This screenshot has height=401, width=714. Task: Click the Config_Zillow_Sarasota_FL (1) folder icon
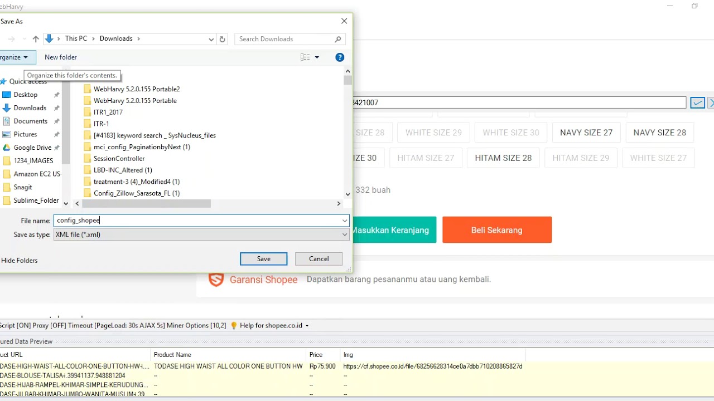click(x=87, y=193)
